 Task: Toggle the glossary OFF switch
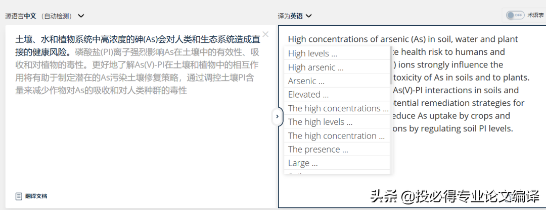tap(515, 15)
